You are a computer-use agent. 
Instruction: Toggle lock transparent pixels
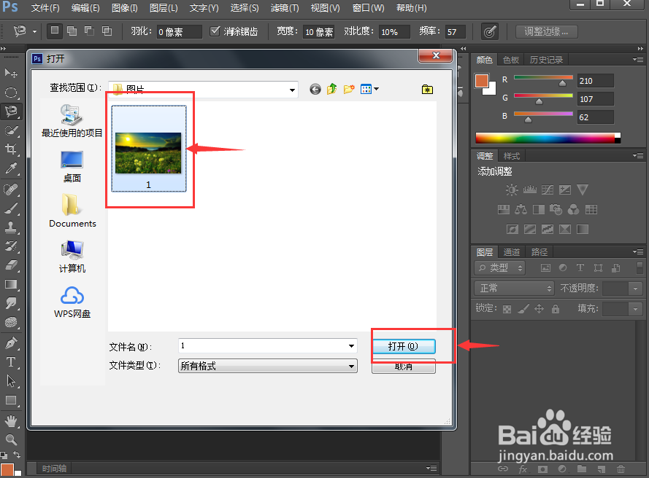[x=507, y=309]
